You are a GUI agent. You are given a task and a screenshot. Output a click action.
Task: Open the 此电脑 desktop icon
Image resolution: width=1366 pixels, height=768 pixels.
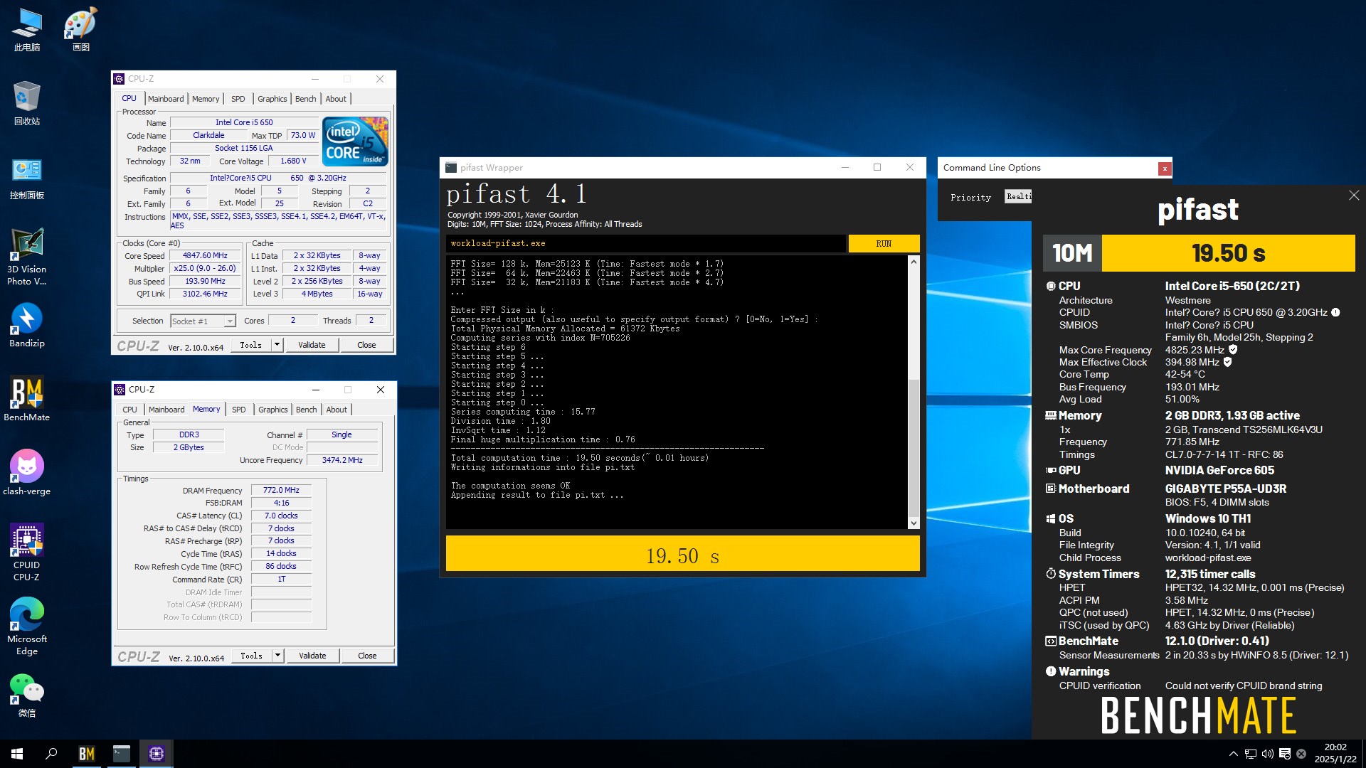pos(27,30)
